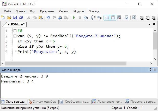Toggle the input field panel icon
Screen dimensions: 158x111
tap(113, 18)
